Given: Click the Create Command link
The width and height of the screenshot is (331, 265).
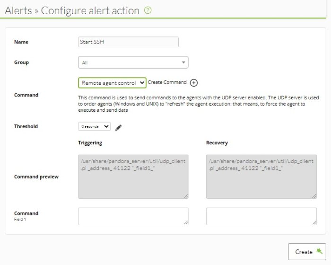Looking at the screenshot, I should point(167,82).
